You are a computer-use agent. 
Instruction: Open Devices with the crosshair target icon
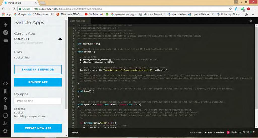[5, 115]
